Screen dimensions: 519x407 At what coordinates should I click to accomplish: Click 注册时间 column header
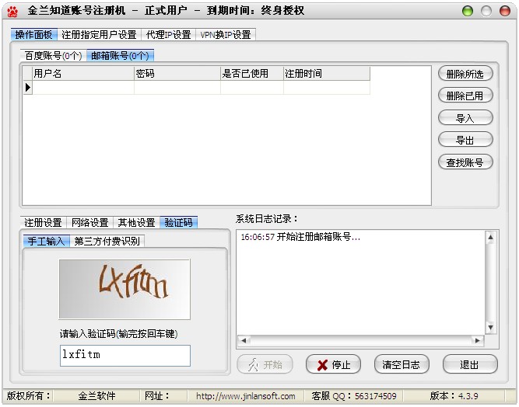(327, 73)
